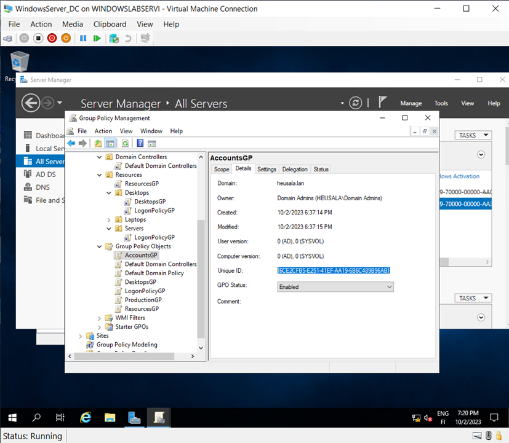Click the Pause button for the virtual machine
509x443 pixels.
tap(83, 38)
